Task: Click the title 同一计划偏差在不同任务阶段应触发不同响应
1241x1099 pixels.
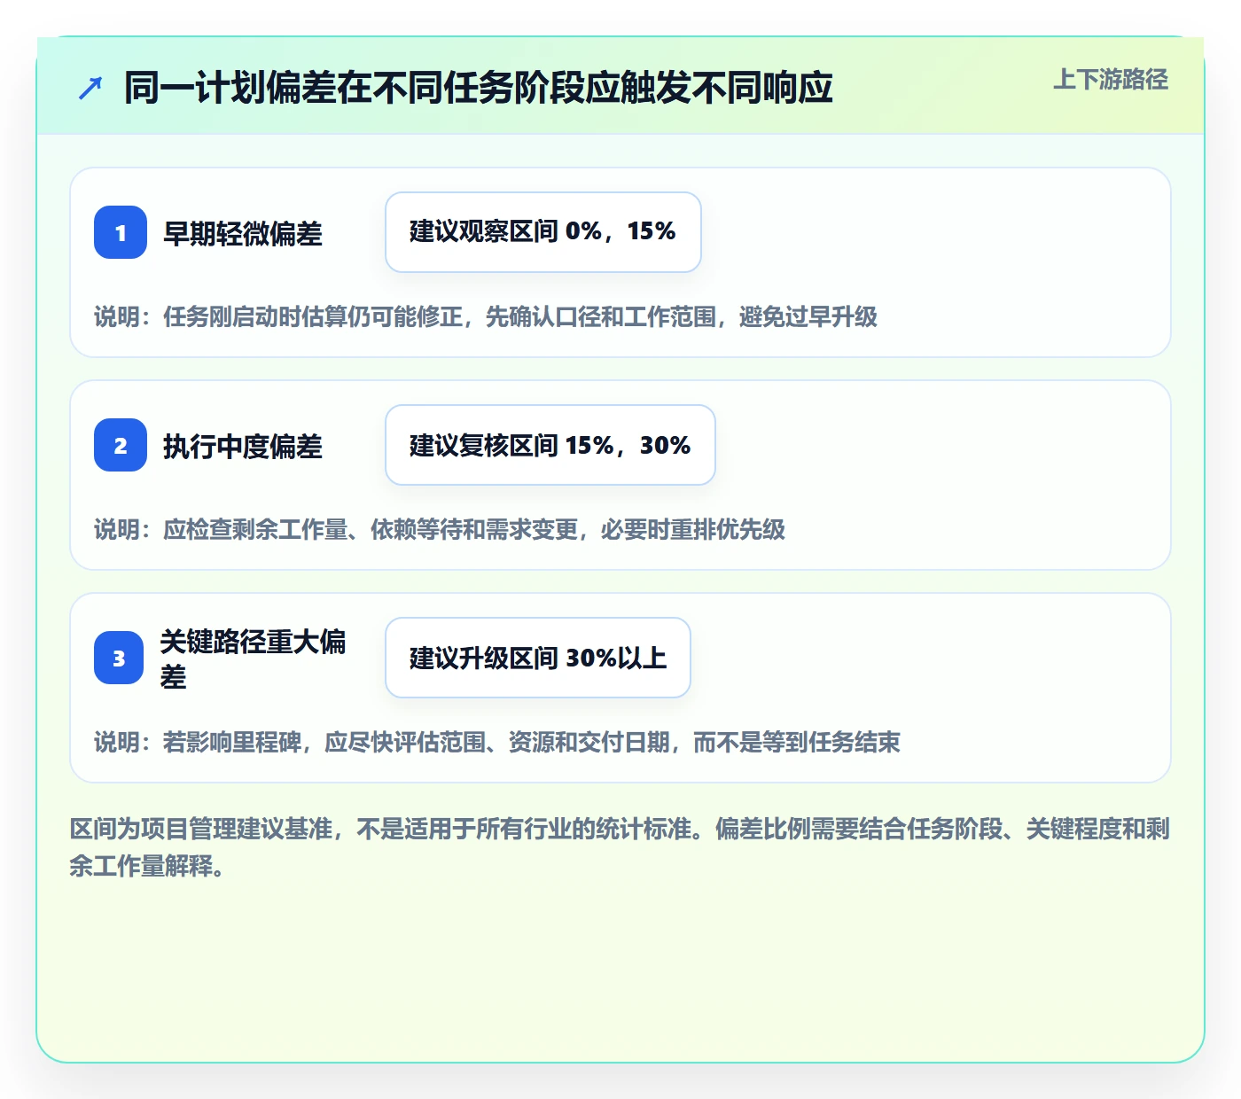Action: tap(479, 88)
